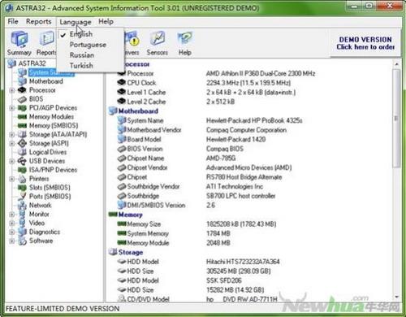Select System Summary tree item
The image size is (406, 317).
coord(51,72)
